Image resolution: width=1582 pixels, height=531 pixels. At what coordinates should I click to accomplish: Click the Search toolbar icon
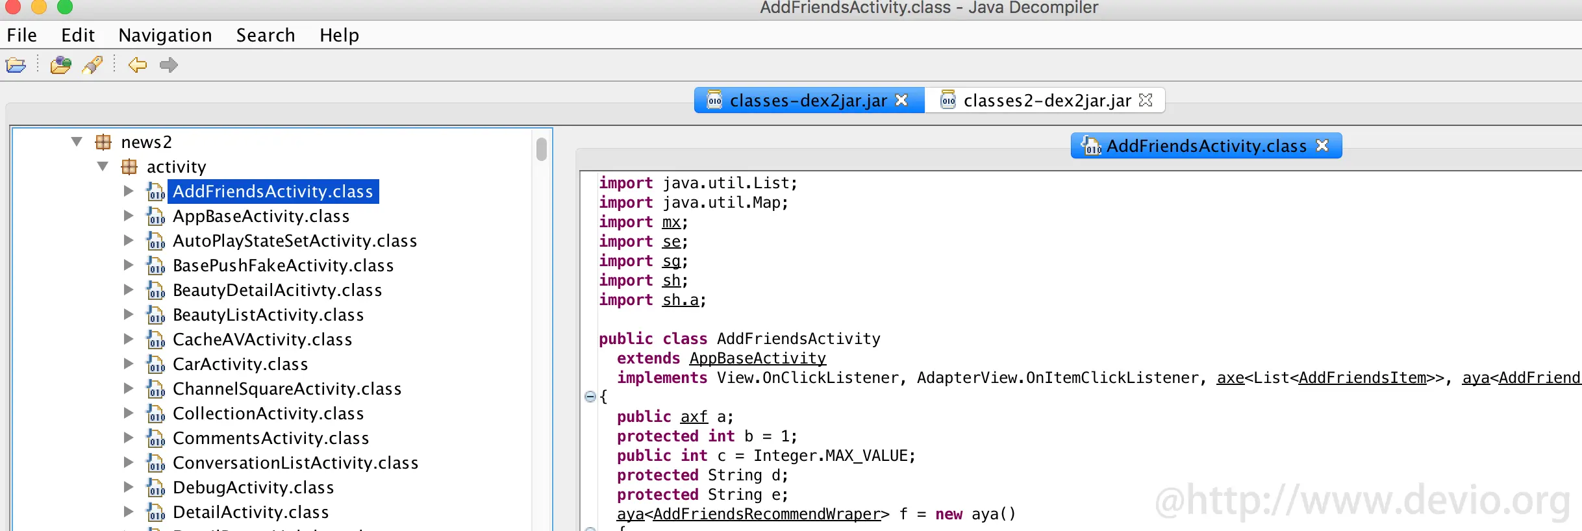(x=92, y=65)
